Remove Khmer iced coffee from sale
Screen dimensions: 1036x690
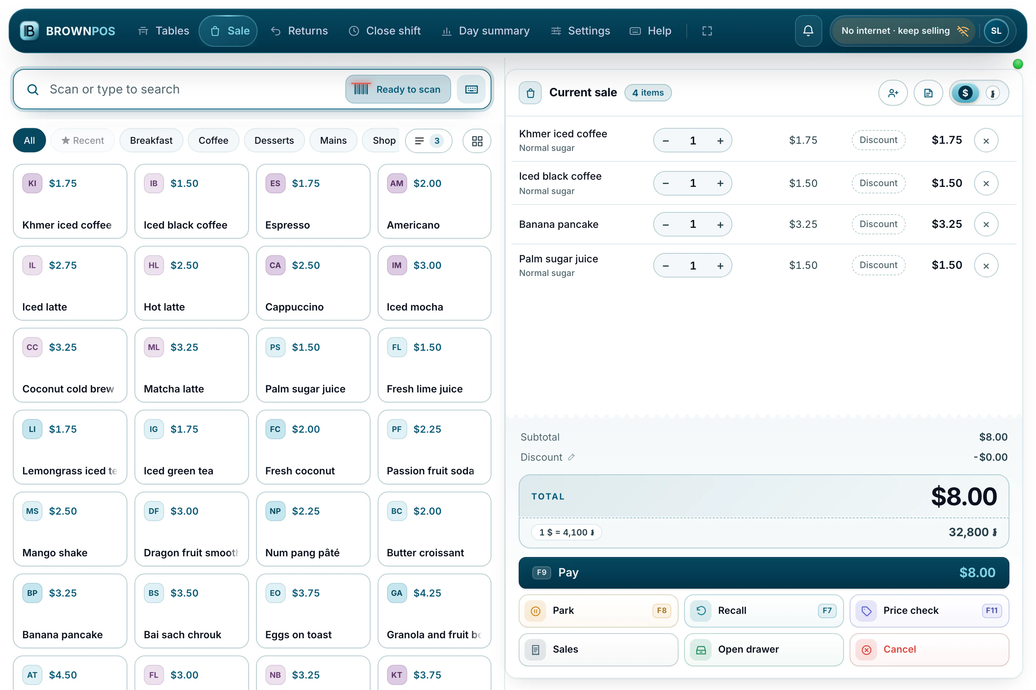(986, 141)
